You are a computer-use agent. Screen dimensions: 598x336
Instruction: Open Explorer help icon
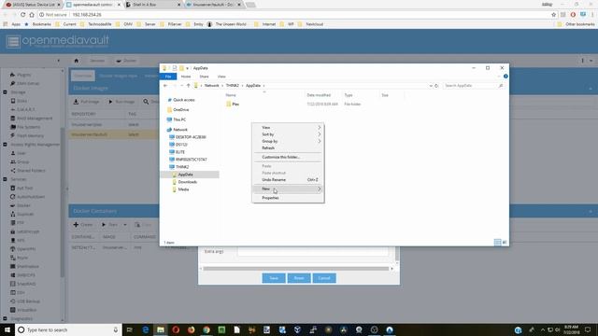pyautogui.click(x=505, y=77)
